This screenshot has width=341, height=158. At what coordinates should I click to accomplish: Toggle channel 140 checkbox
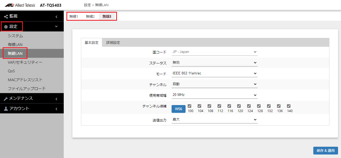point(289,106)
